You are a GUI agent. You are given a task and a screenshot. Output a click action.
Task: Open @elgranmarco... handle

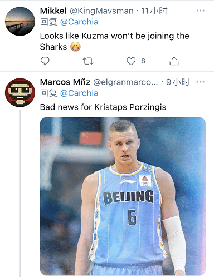(125, 82)
